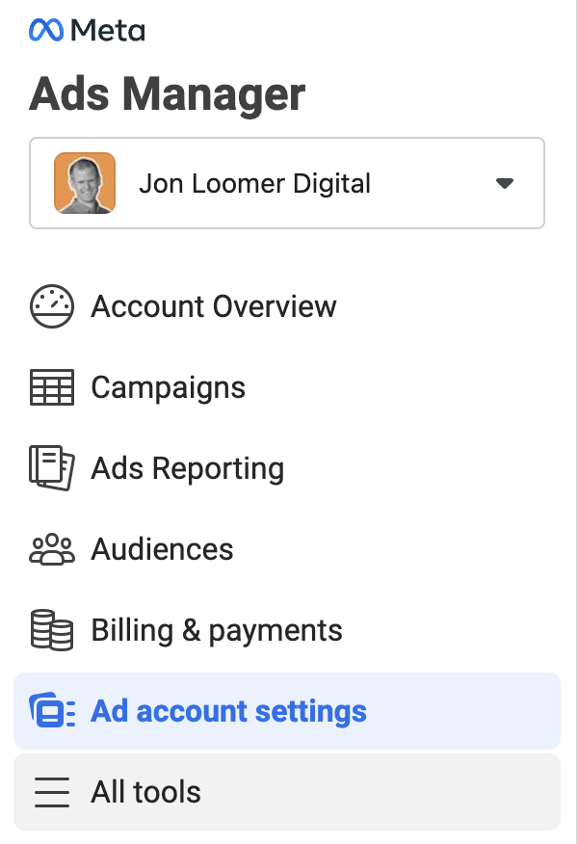Click the Jon Loomer Digital profile thumbnail

(84, 183)
